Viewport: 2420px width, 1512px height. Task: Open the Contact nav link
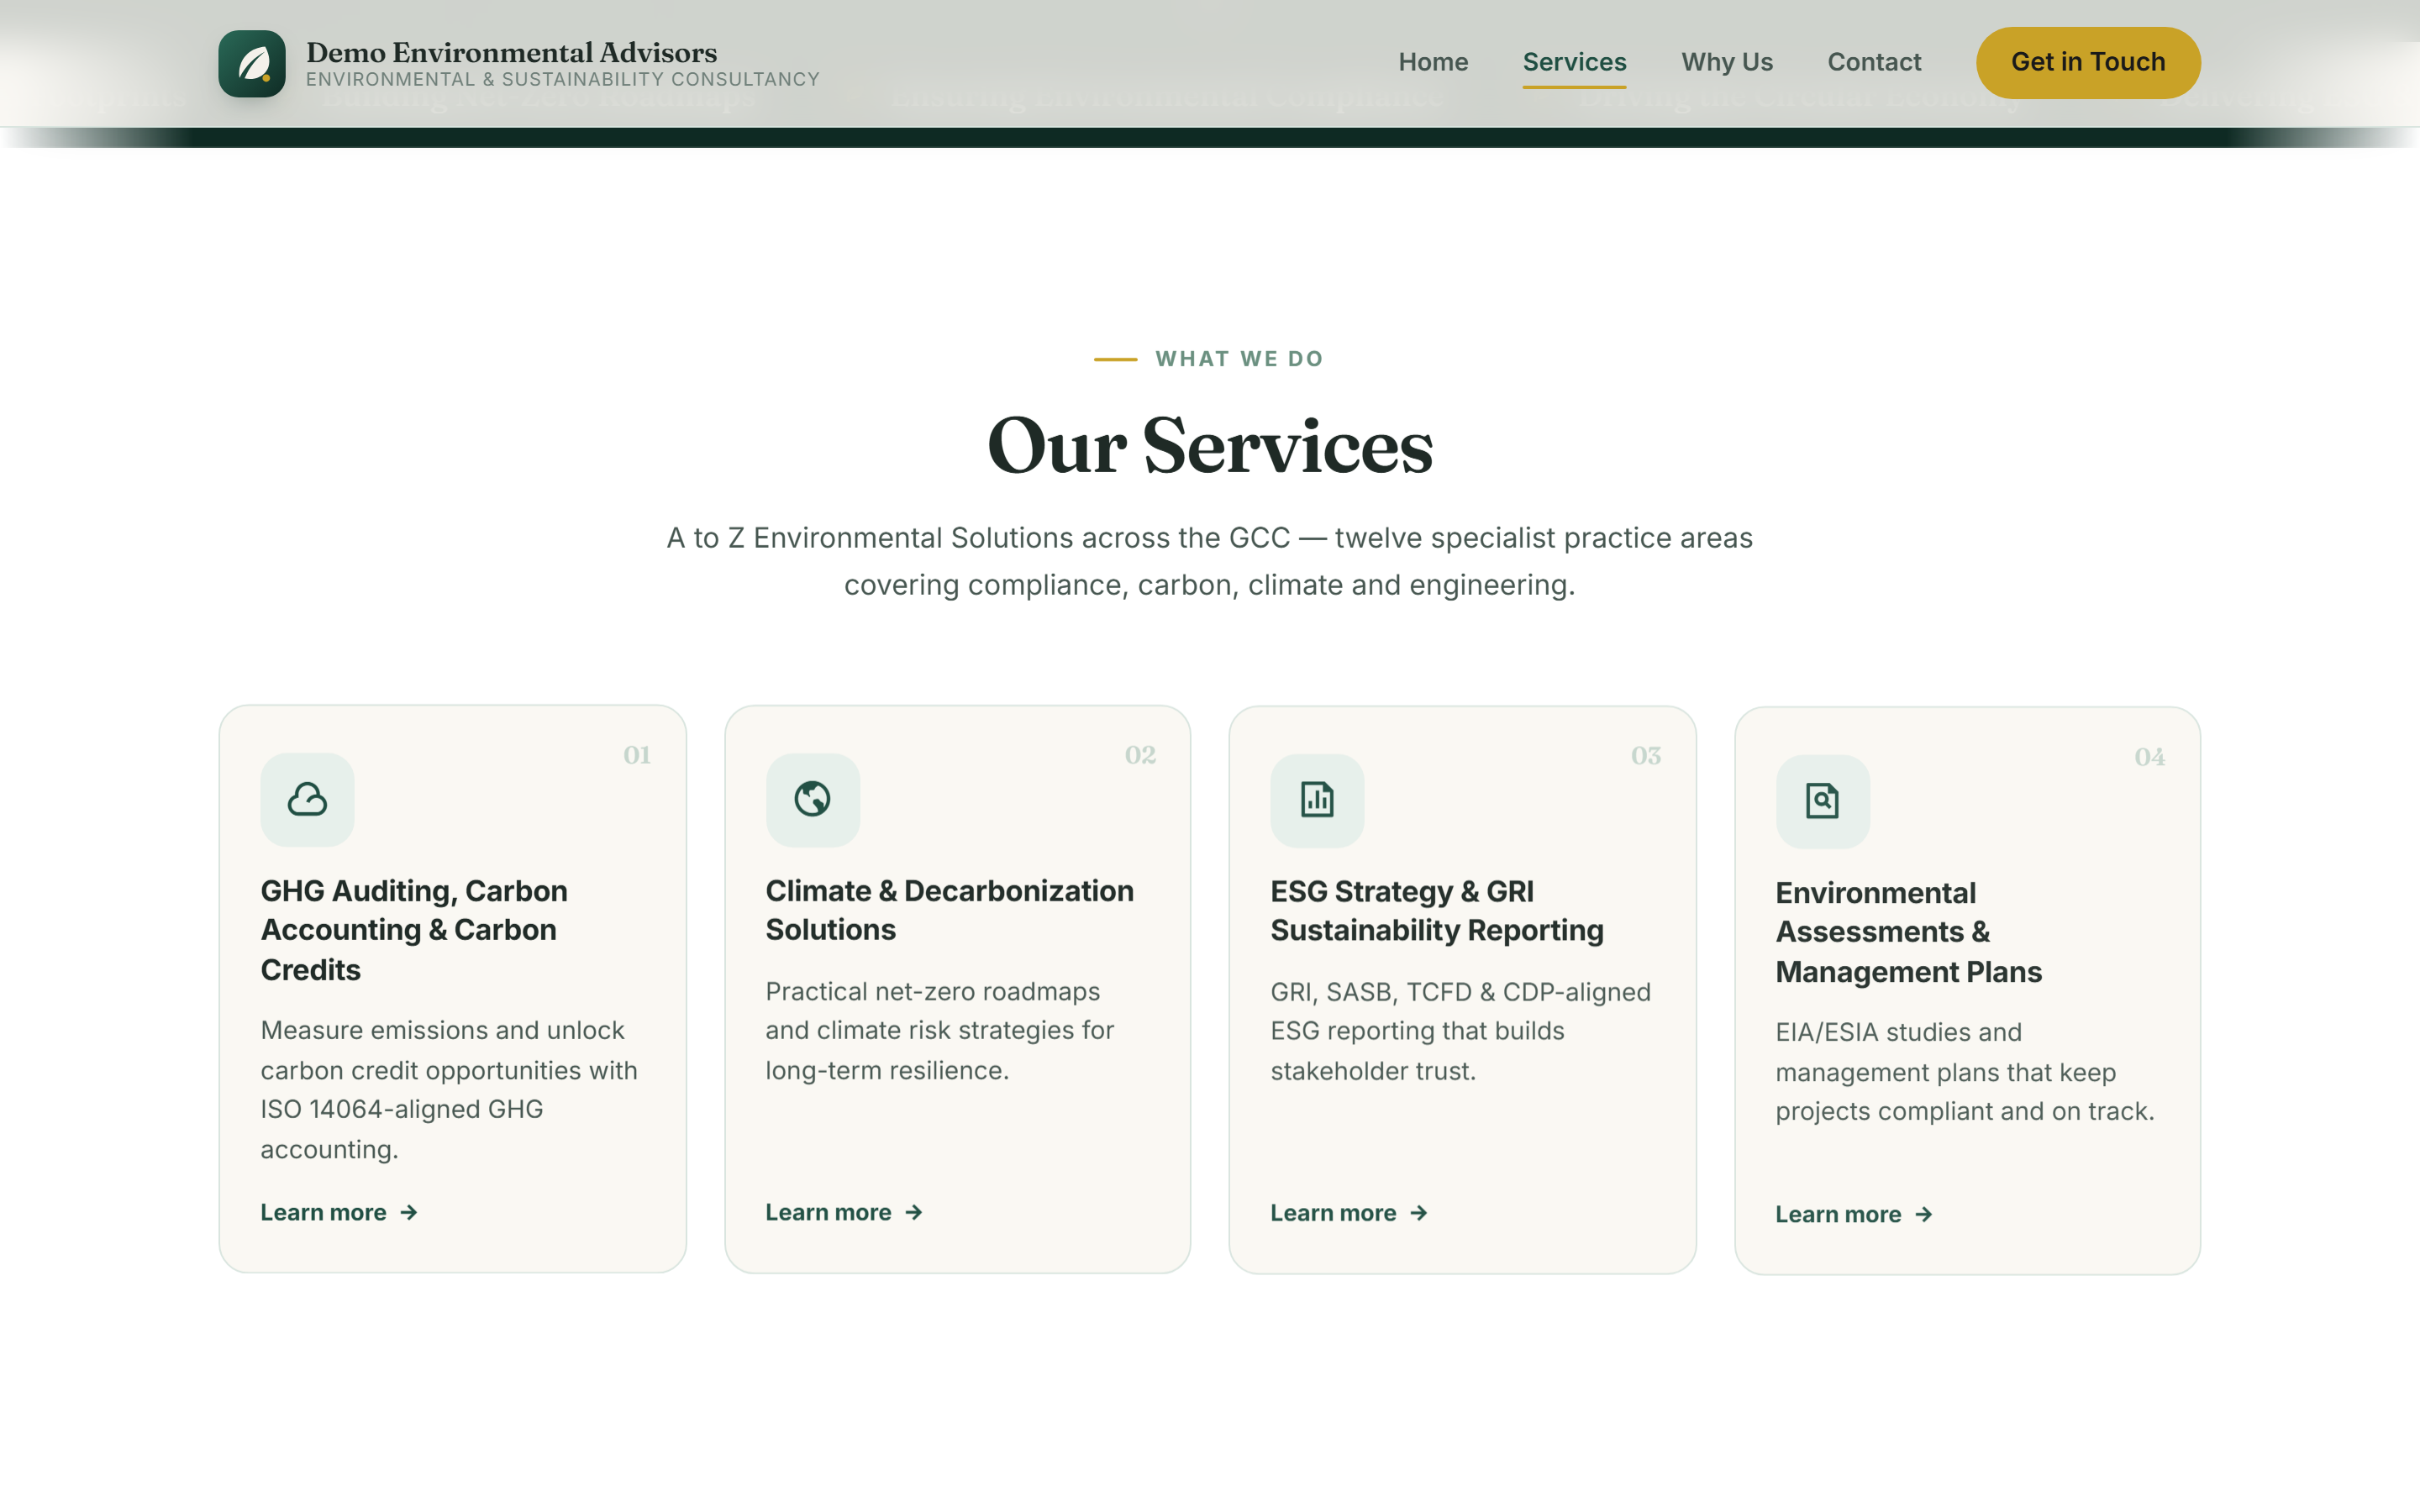(1874, 62)
